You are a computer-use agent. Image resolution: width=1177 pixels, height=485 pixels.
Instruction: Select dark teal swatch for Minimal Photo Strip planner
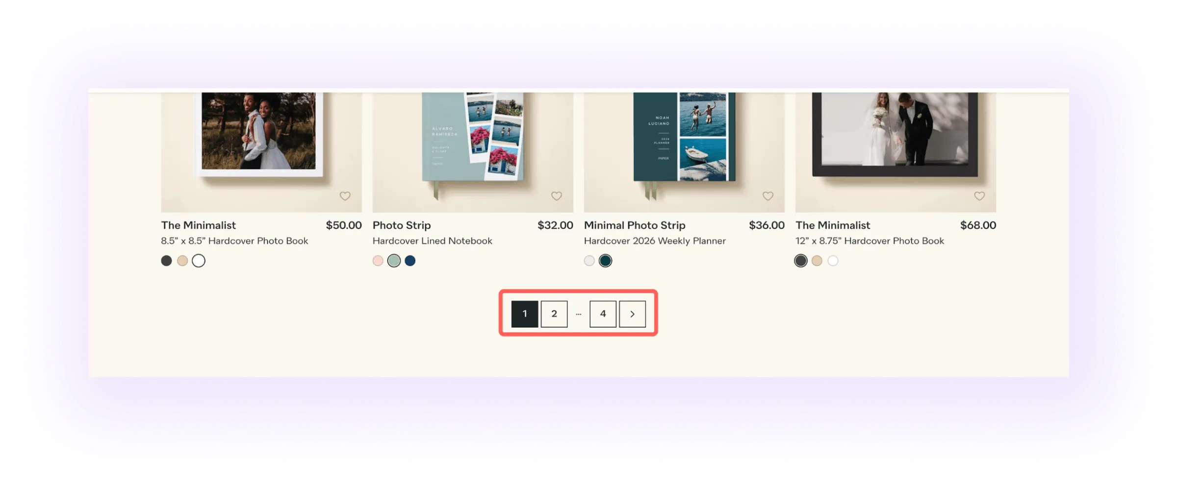click(606, 261)
